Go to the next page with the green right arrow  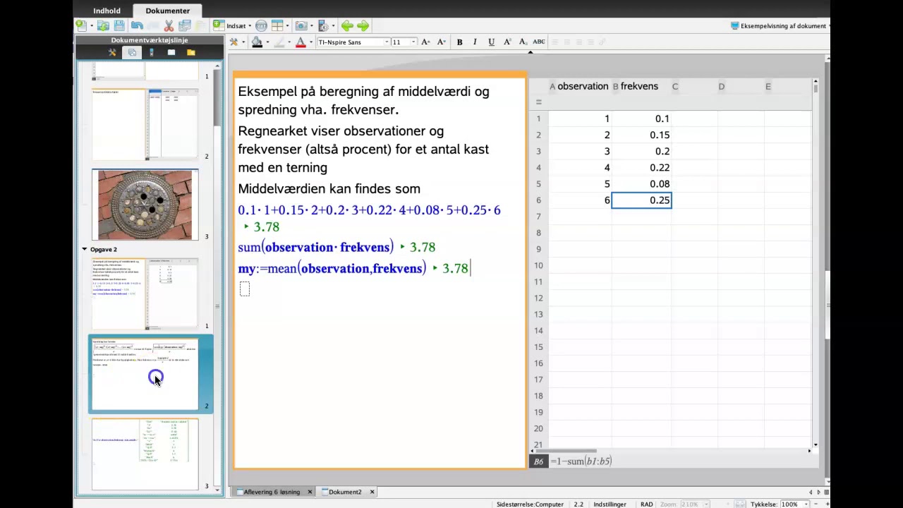363,25
